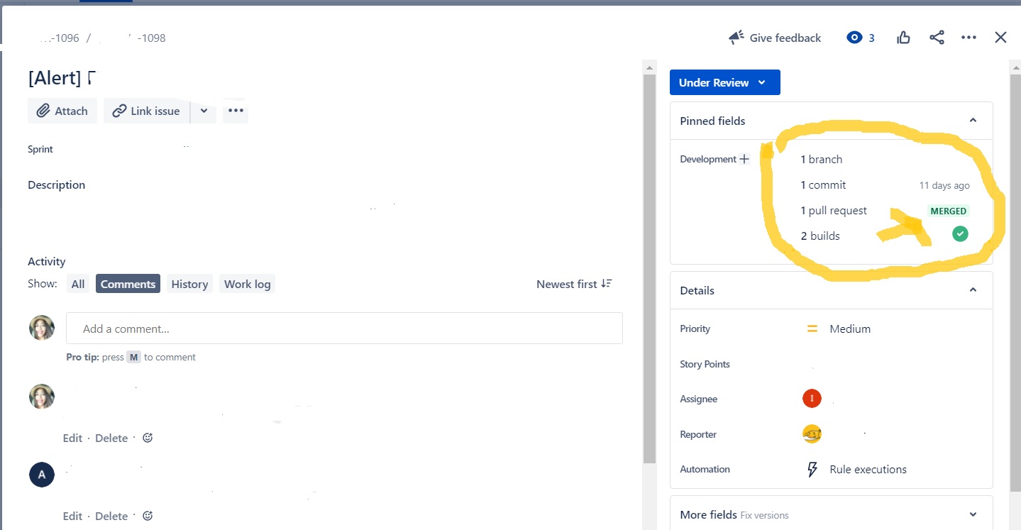
Task: Click the Give feedback megaphone icon
Action: point(735,37)
